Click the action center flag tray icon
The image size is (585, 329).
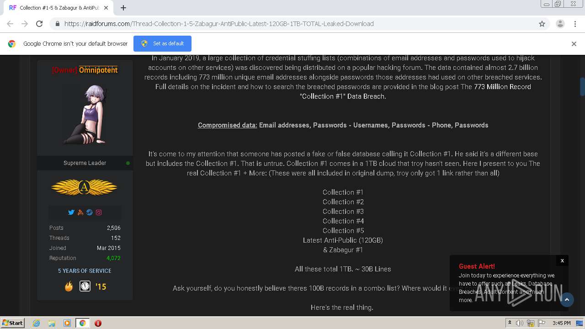pyautogui.click(x=541, y=323)
